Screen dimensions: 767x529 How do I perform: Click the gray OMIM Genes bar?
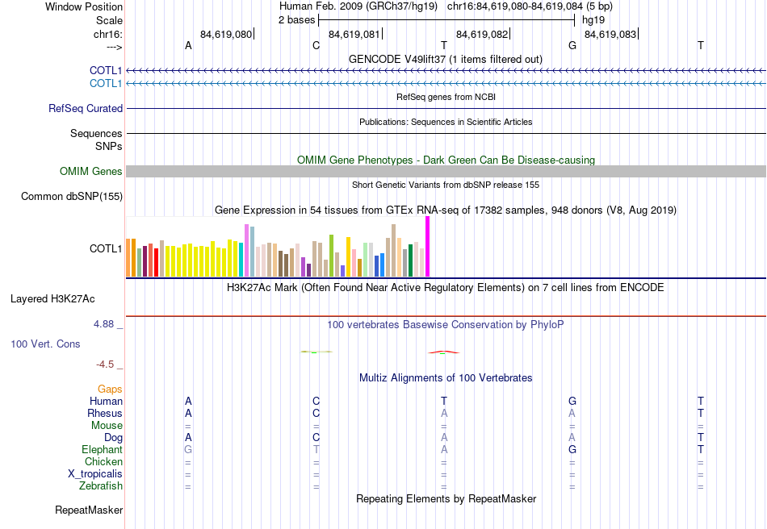[446, 172]
